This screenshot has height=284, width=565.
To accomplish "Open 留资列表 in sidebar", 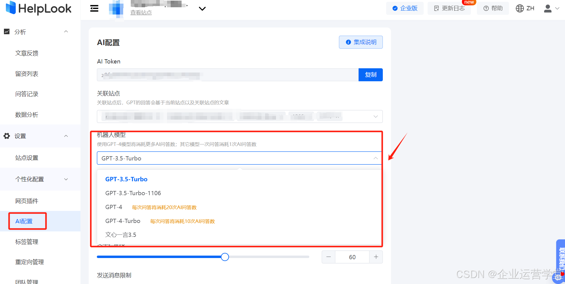I will coord(27,74).
